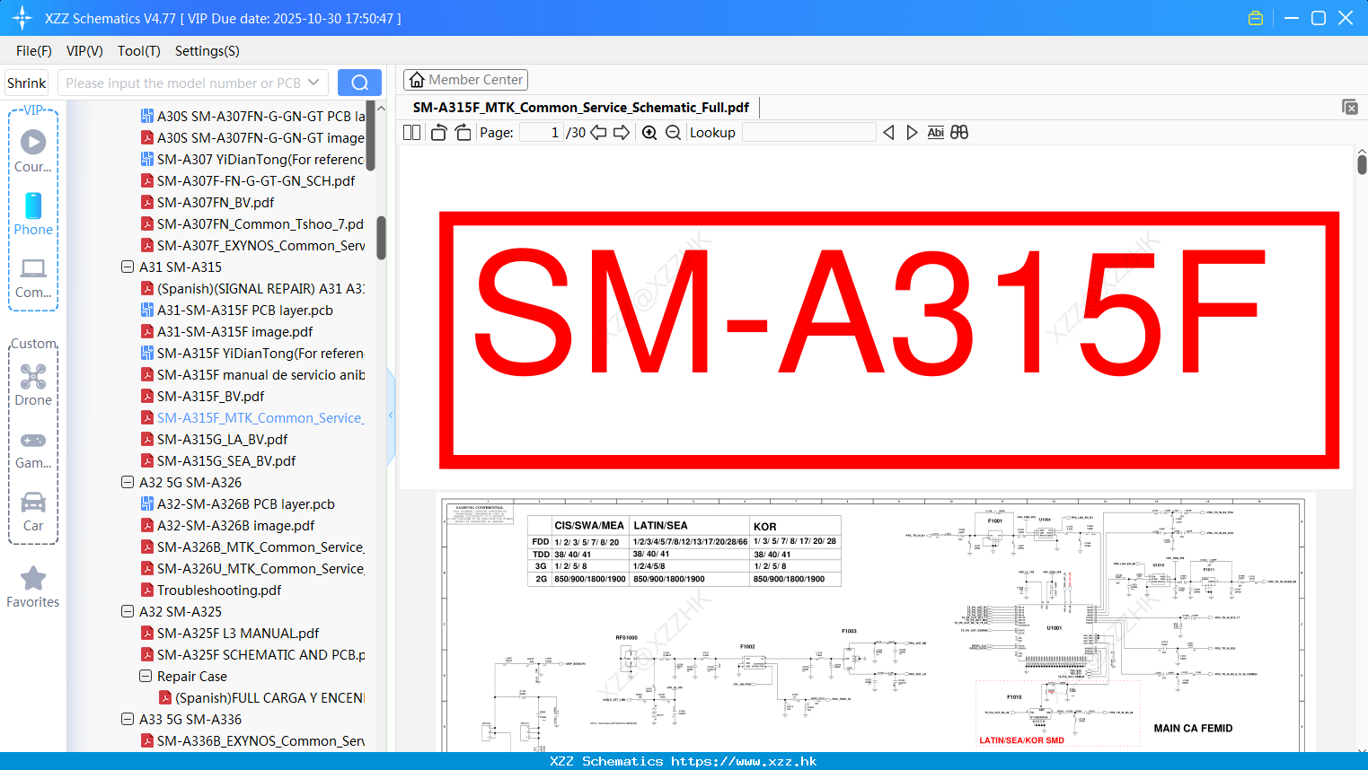This screenshot has width=1368, height=770.
Task: Open SM-A325F SCHEMATIC AND PCB file
Action: click(253, 654)
